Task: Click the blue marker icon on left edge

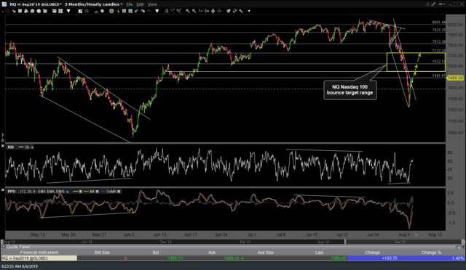Action: click(3, 135)
